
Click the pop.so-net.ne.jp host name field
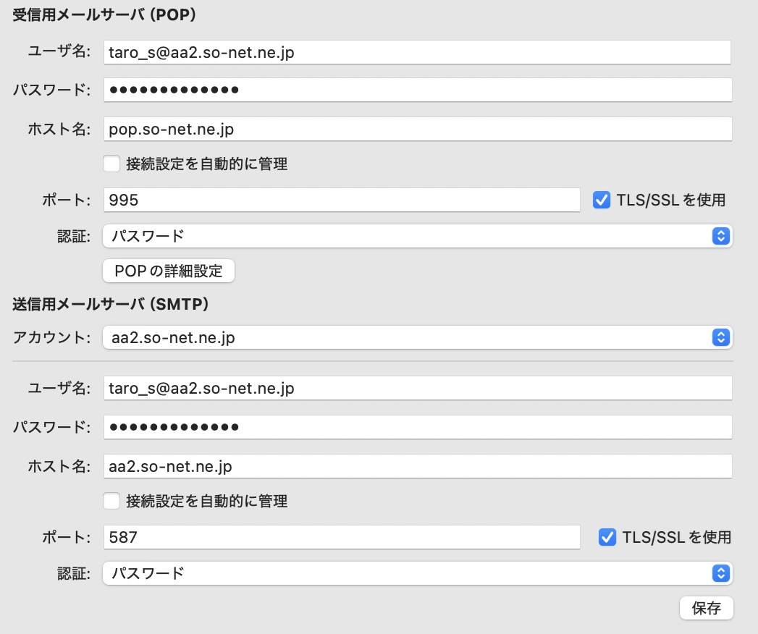(417, 130)
